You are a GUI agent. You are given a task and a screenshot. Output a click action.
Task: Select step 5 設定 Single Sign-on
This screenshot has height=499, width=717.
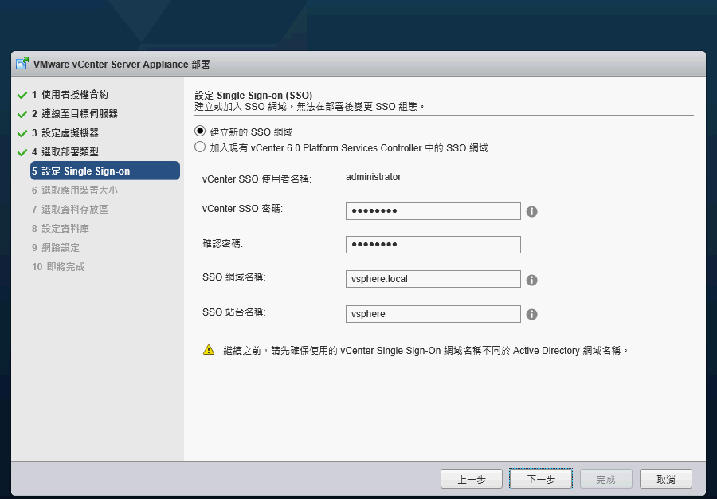(105, 171)
